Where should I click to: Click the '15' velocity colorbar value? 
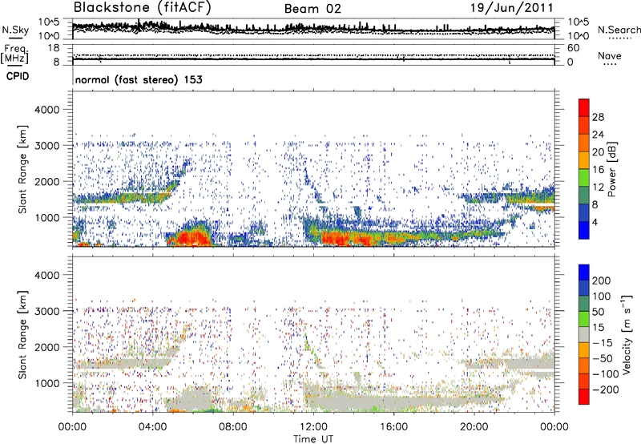598,327
